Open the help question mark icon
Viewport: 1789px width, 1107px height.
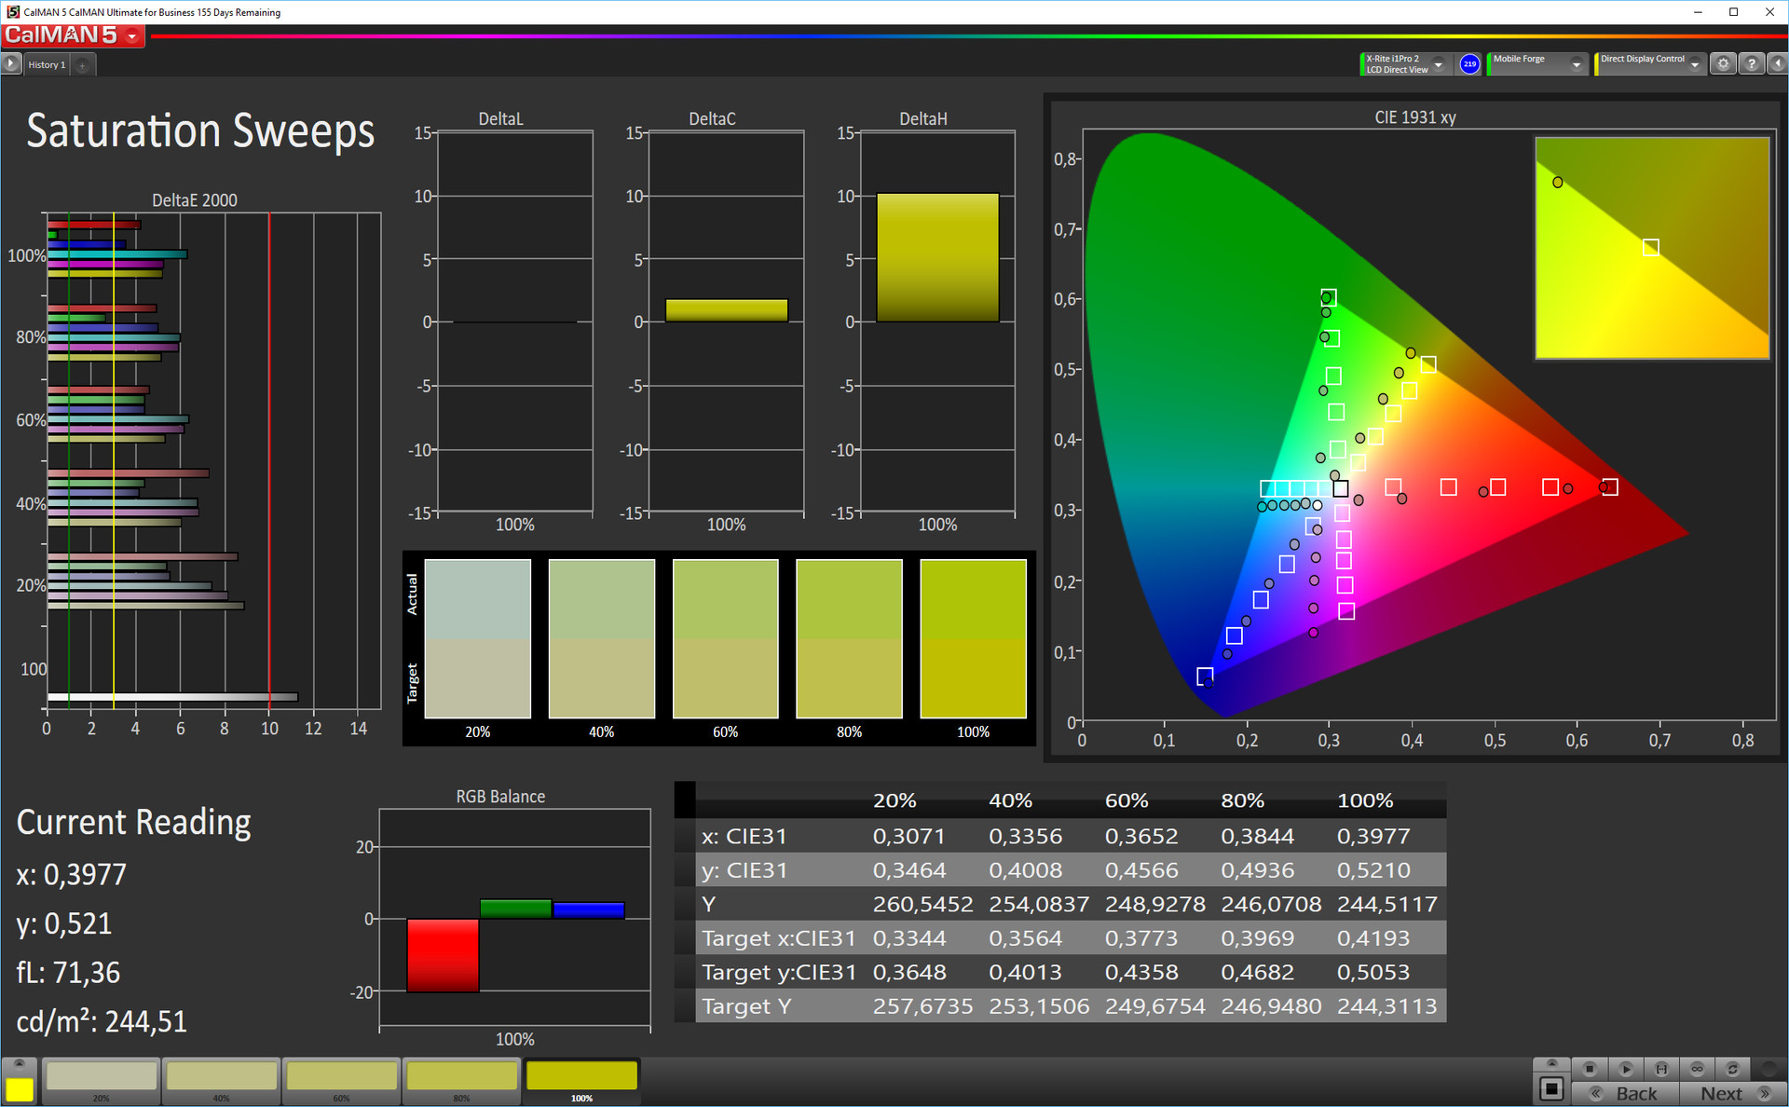click(x=1751, y=63)
